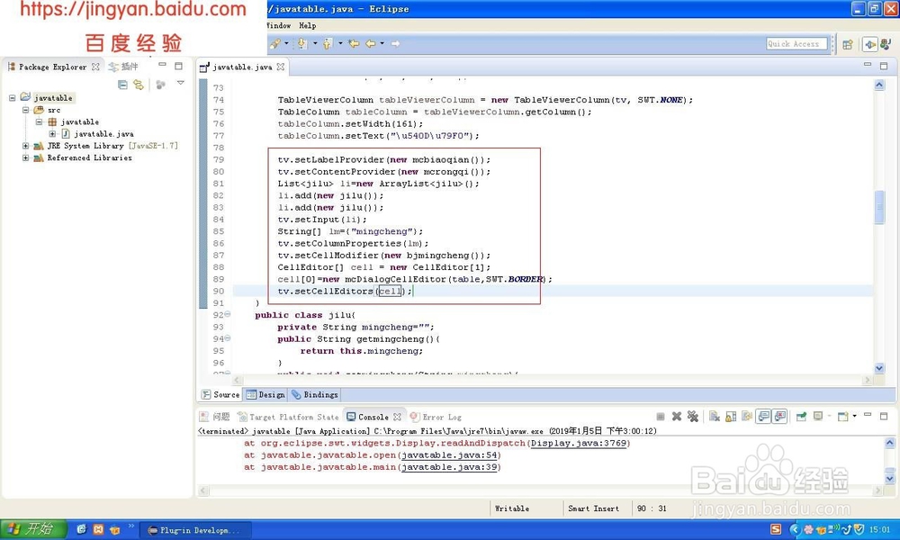Open the Open Console dropdown arrow

click(x=855, y=416)
